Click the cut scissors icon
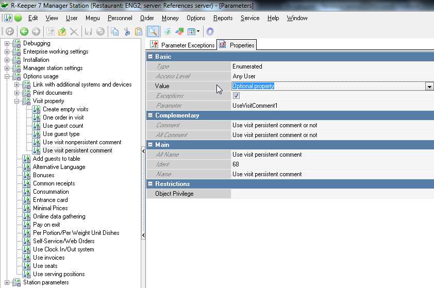Screen dimensions: 434x288 (x=127, y=31)
